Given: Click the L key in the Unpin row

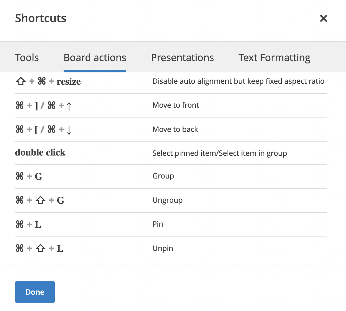Looking at the screenshot, I should pos(60,249).
